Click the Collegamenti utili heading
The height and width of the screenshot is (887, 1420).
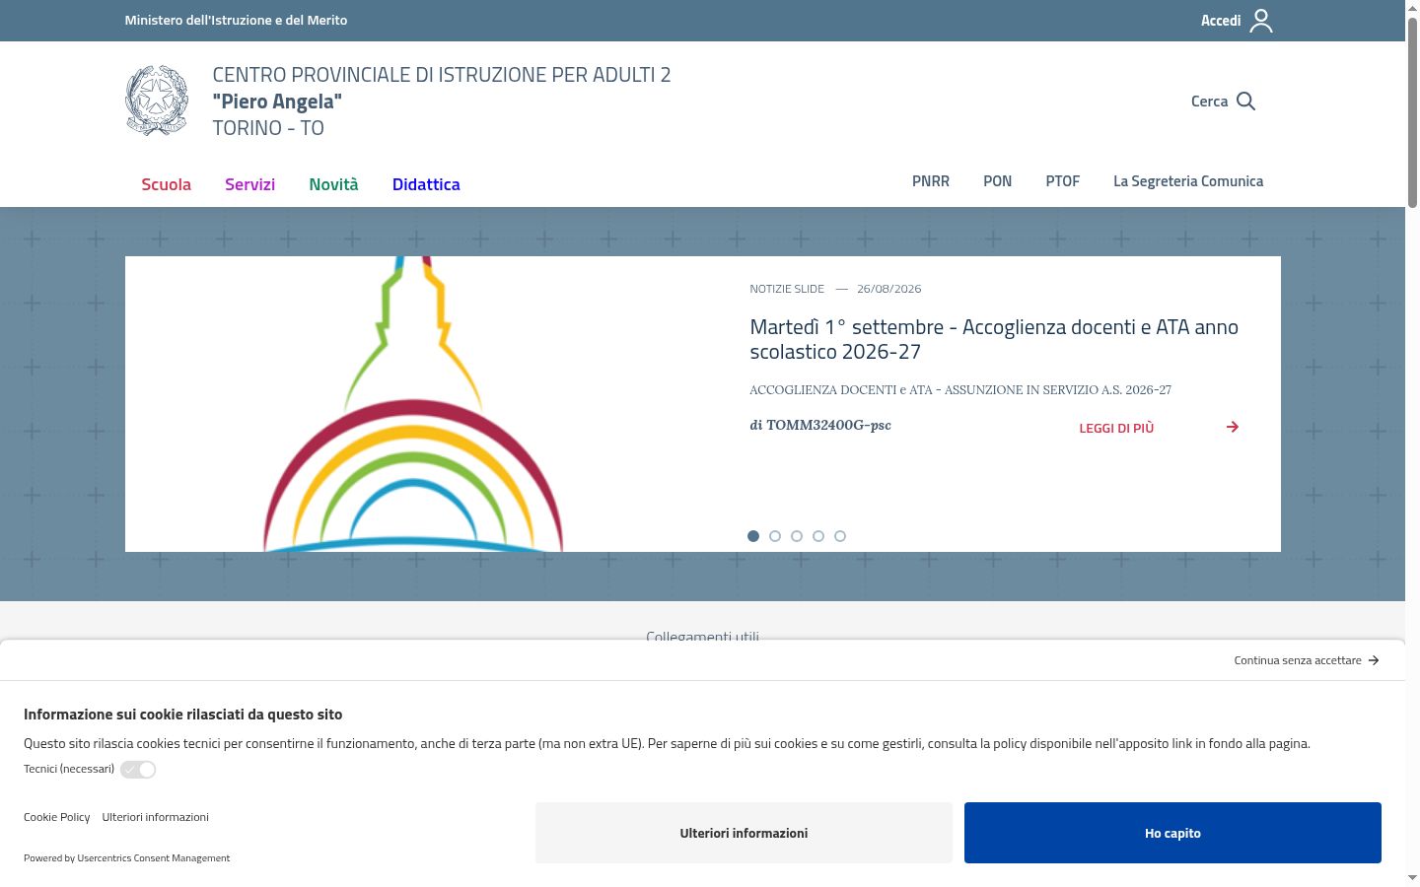click(x=702, y=636)
